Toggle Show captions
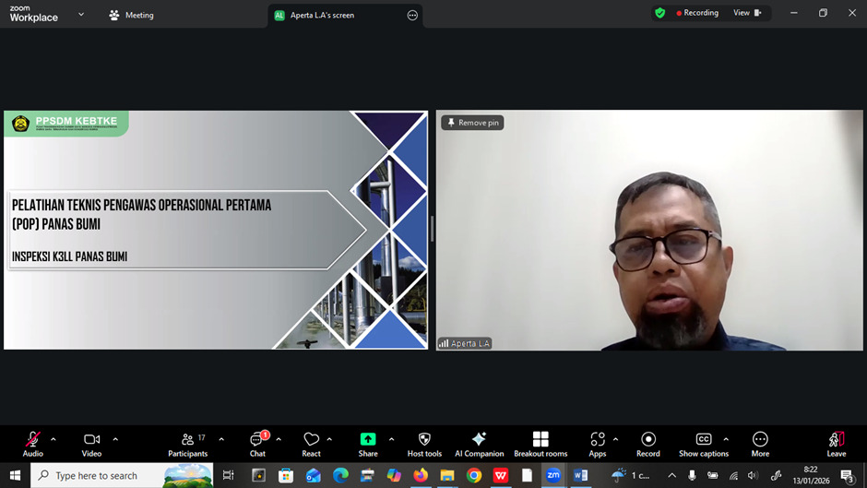The image size is (867, 488). (x=704, y=443)
